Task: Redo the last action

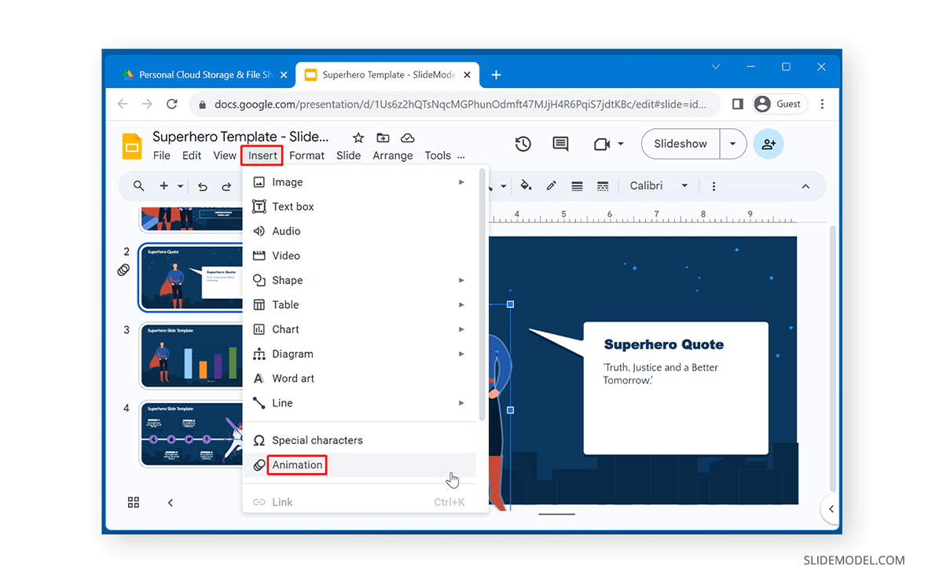Action: click(226, 186)
